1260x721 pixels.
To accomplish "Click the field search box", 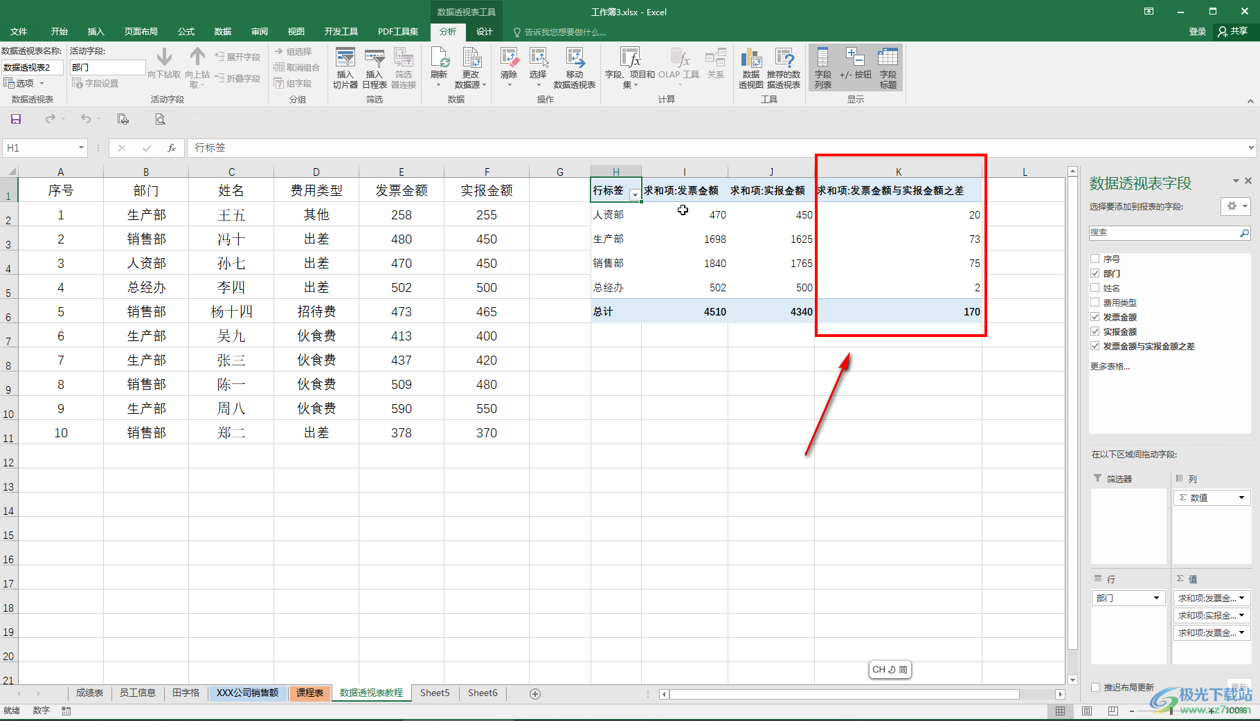I will pos(1169,233).
